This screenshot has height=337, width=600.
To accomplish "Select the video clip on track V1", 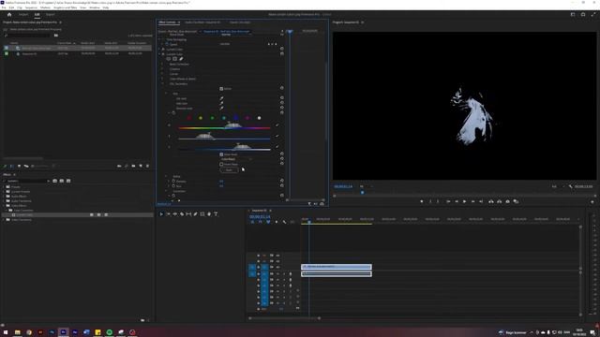I will pos(337,267).
